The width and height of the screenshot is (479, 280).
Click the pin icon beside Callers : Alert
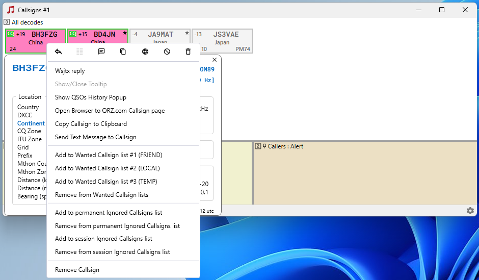click(x=264, y=146)
